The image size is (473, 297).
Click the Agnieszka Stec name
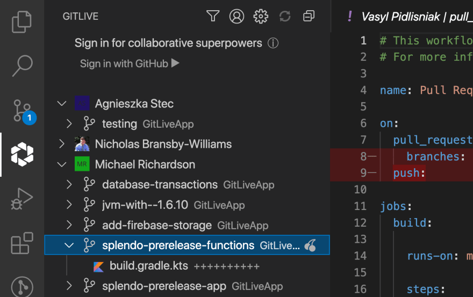[x=134, y=104]
